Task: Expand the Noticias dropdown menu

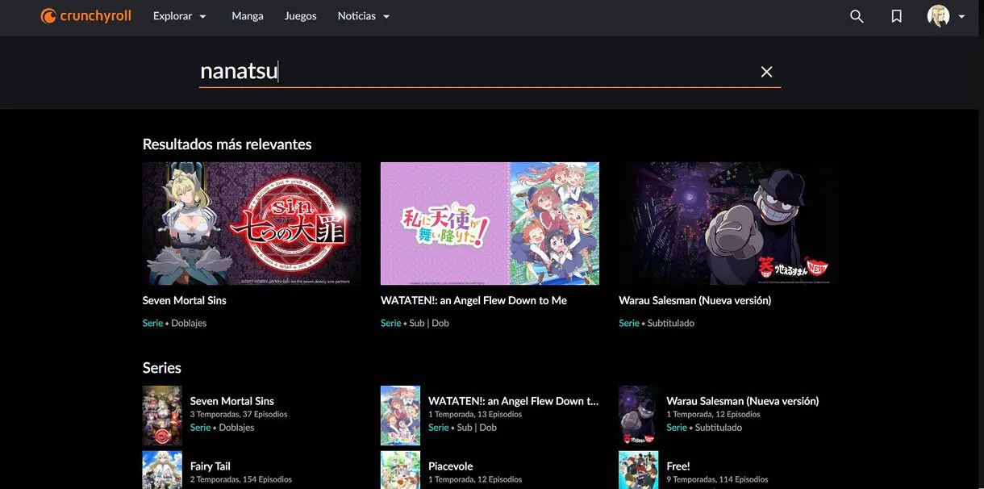Action: coord(364,16)
